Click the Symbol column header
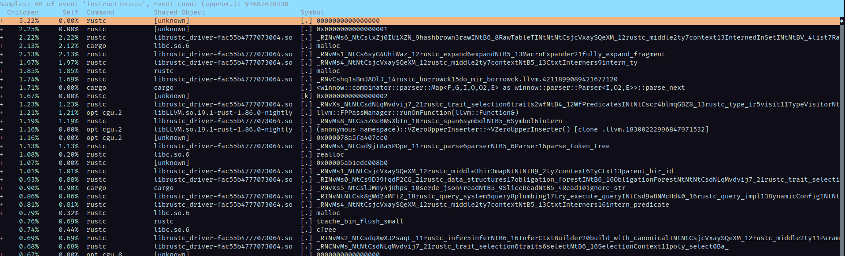The height and width of the screenshot is (256, 845). point(312,12)
